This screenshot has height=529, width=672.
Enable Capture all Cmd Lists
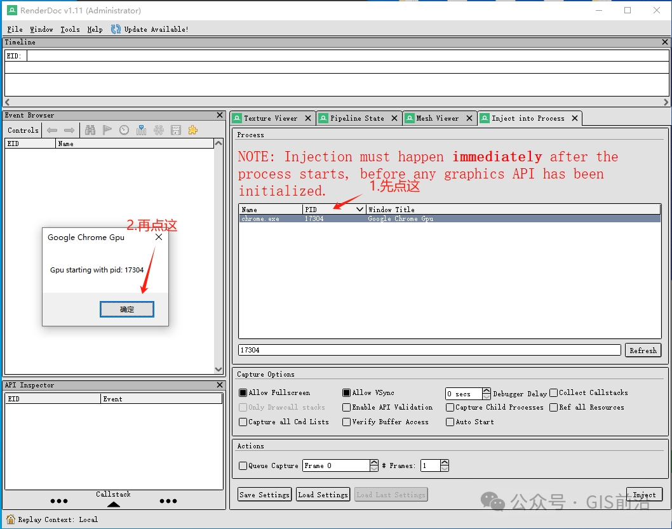tap(243, 422)
